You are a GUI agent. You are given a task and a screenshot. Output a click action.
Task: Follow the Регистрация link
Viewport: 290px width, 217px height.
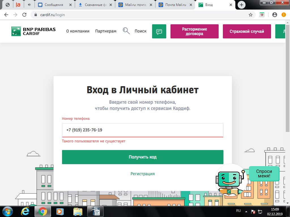click(x=143, y=174)
